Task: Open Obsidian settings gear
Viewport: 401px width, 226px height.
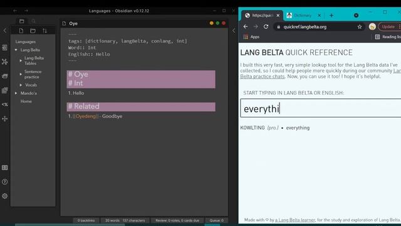Action: 4,196
